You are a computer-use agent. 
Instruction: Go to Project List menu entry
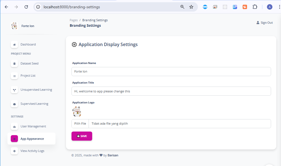coord(28,76)
